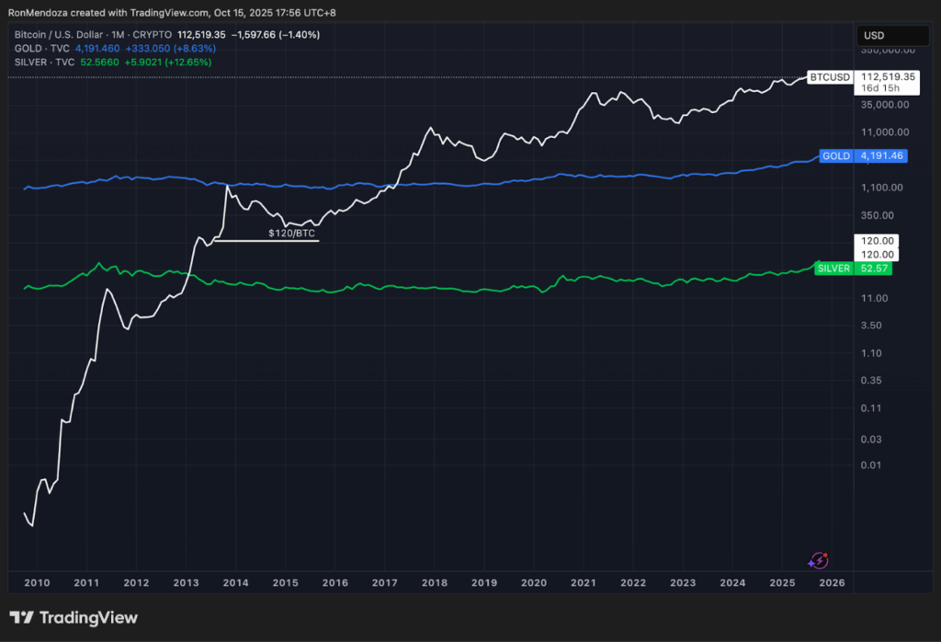The height and width of the screenshot is (642, 941).
Task: Click the purple lightning bolt events icon
Action: coord(818,560)
